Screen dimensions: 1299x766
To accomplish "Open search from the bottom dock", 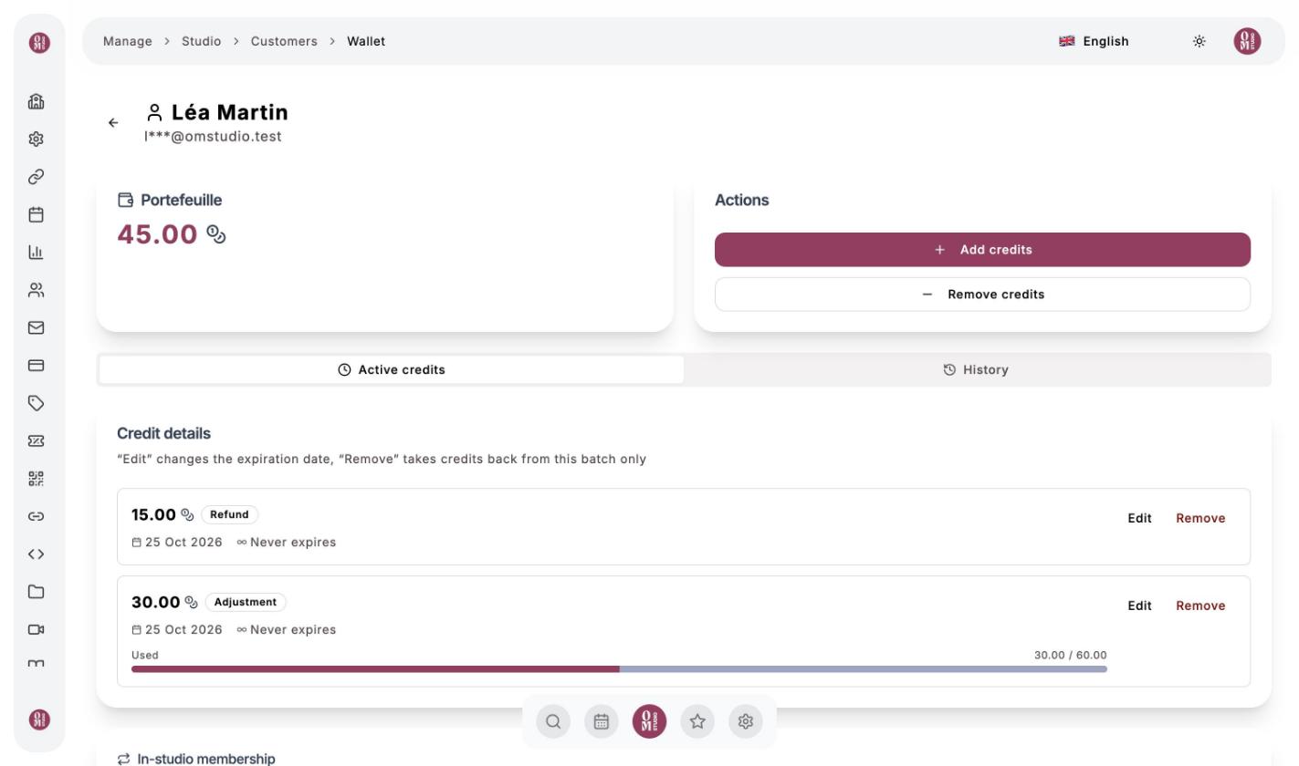I will coord(553,721).
